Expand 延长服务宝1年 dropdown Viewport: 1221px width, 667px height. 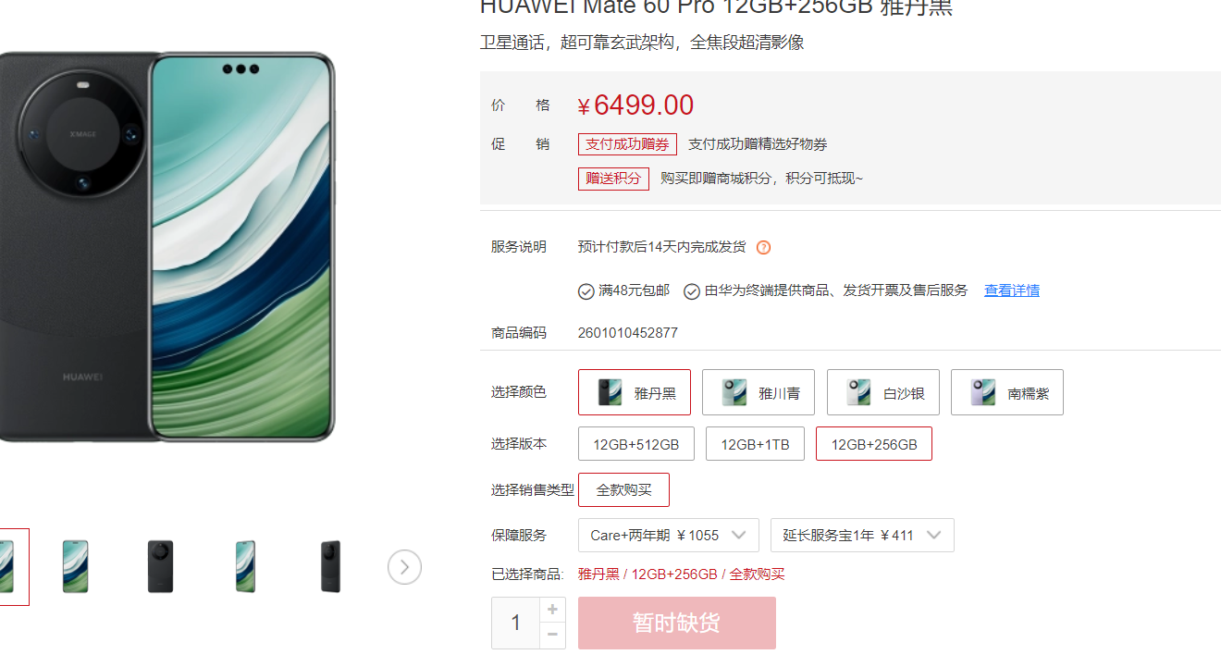pyautogui.click(x=862, y=536)
